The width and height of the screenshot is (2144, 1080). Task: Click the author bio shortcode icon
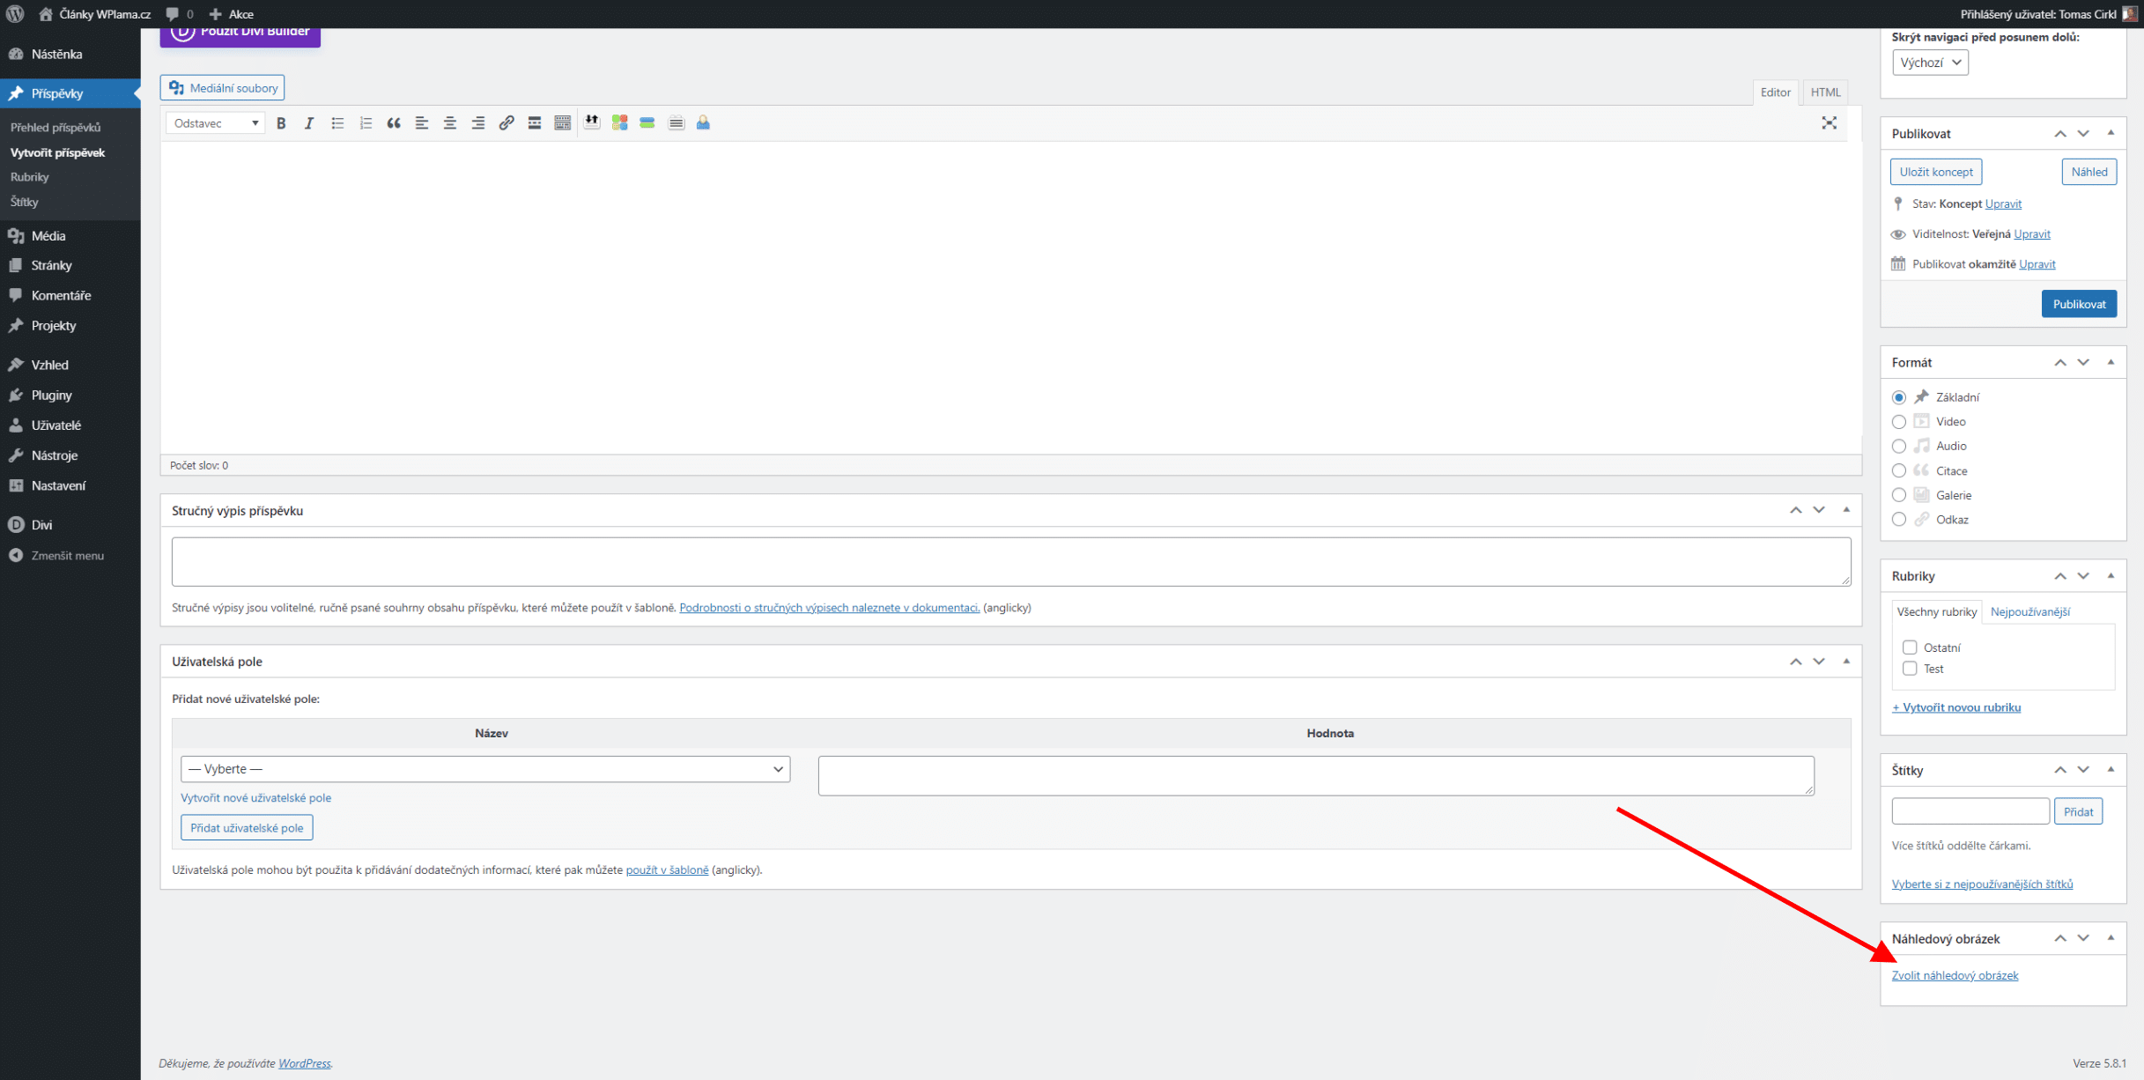[703, 122]
